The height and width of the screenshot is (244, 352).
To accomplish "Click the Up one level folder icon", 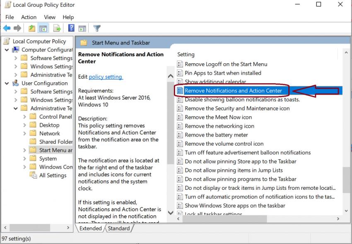I will [x=31, y=28].
